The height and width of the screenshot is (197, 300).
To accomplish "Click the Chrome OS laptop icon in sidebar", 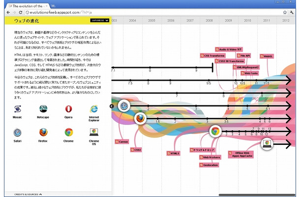I will click(94, 132).
